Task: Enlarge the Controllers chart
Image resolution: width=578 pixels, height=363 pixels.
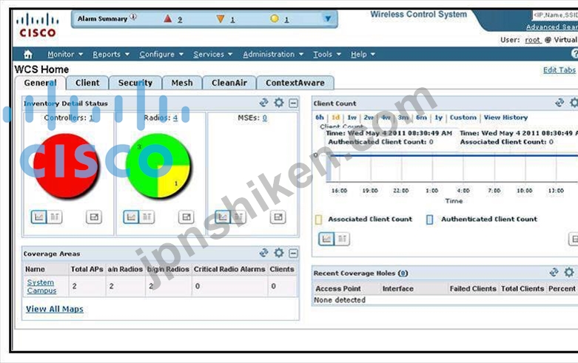Action: (x=94, y=217)
